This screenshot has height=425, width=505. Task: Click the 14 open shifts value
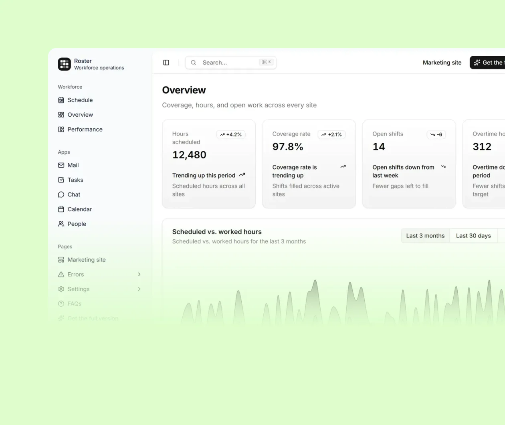tap(379, 147)
